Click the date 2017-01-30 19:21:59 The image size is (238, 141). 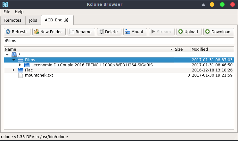point(212,75)
